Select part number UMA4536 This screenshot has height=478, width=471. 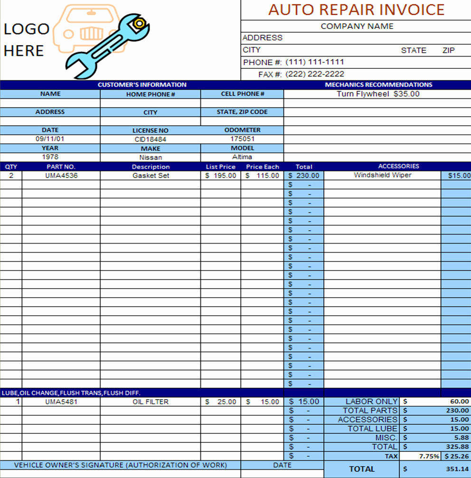[x=61, y=176]
